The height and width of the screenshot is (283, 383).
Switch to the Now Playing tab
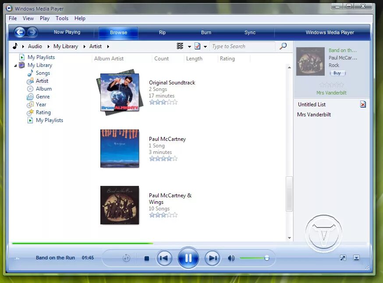pos(67,32)
